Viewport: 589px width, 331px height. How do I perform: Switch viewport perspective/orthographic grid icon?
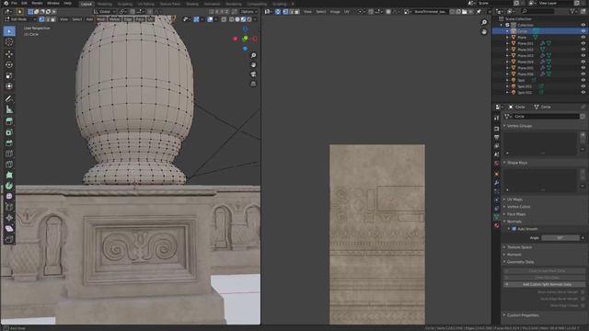pyautogui.click(x=254, y=84)
